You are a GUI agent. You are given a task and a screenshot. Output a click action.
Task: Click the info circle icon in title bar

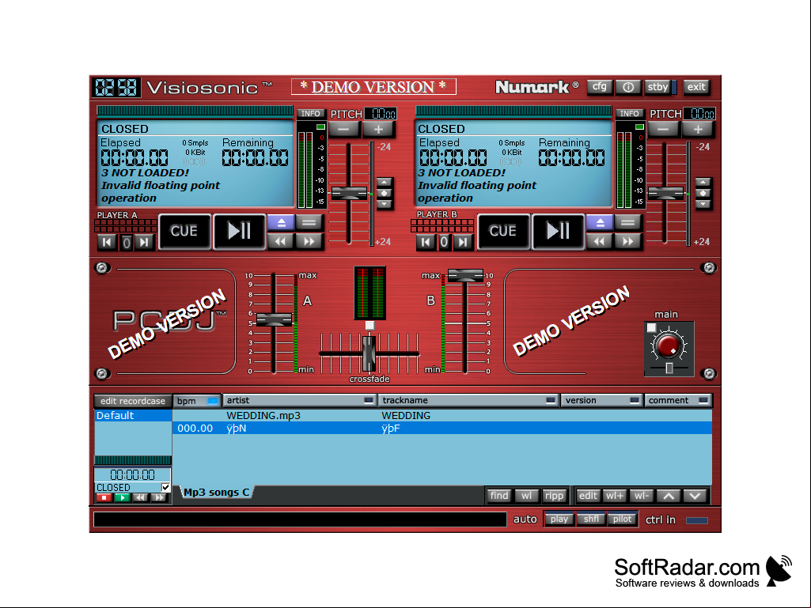tap(628, 87)
